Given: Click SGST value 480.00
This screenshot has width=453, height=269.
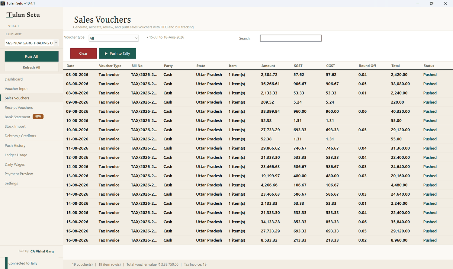Looking at the screenshot, I should tap(300, 176).
